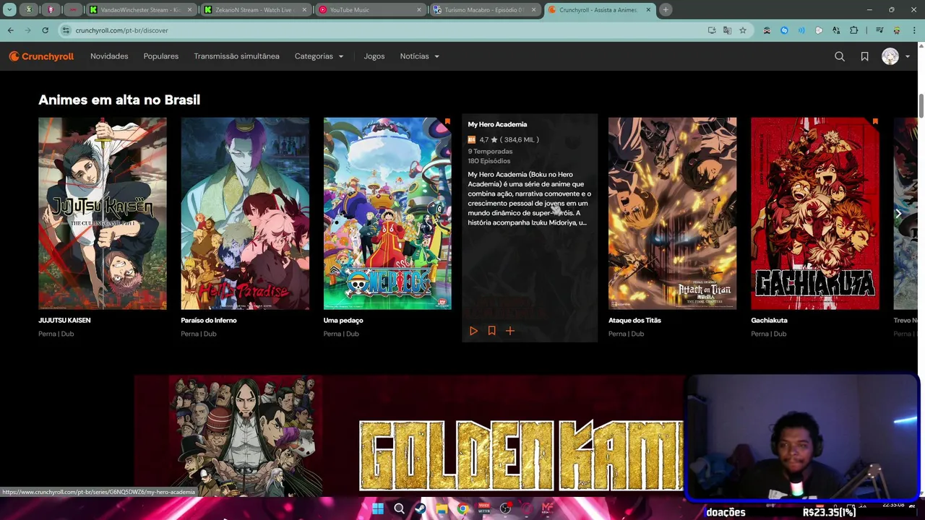Click the Golden Kamuy banner
925x520 pixels.
(409, 435)
